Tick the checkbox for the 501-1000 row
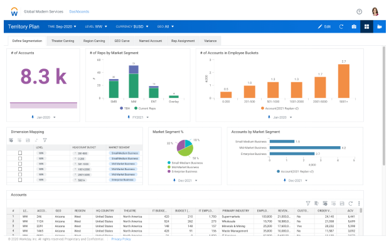389x241 pixels. (20, 164)
